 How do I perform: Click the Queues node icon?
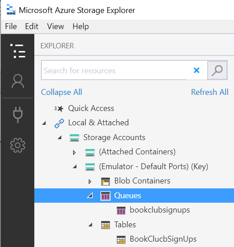(106, 196)
